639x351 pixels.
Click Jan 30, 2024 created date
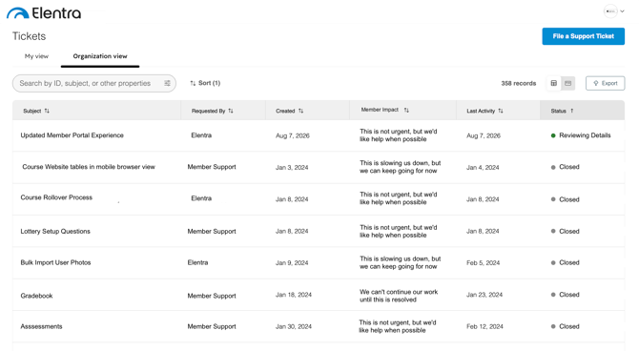point(294,326)
